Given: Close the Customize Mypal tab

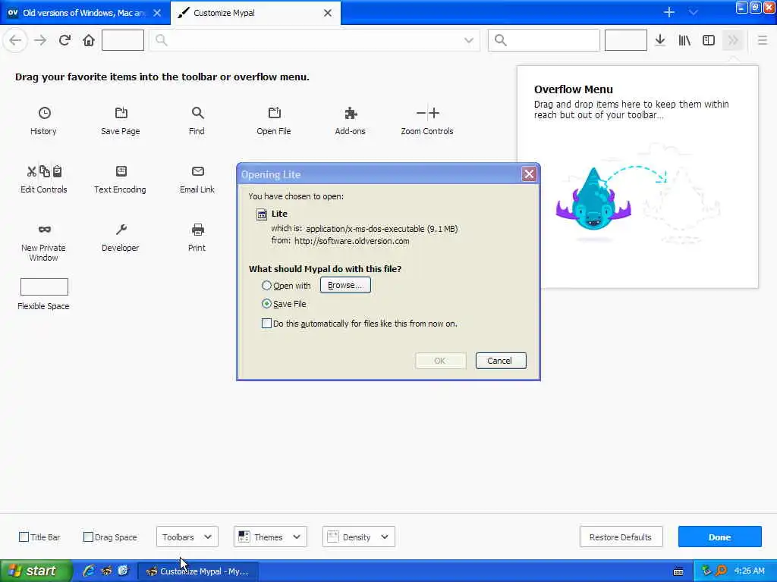Looking at the screenshot, I should point(328,13).
